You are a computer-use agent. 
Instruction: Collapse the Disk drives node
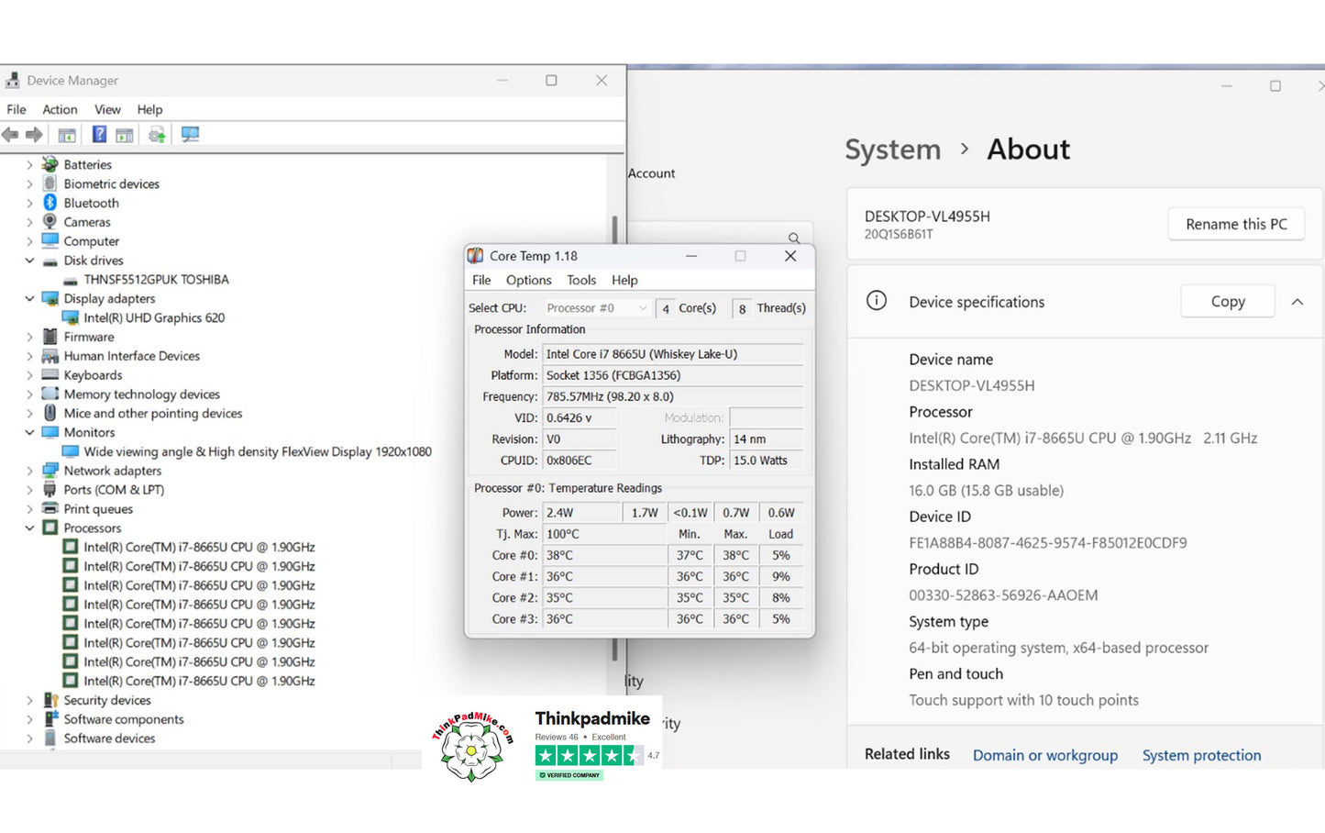point(29,261)
